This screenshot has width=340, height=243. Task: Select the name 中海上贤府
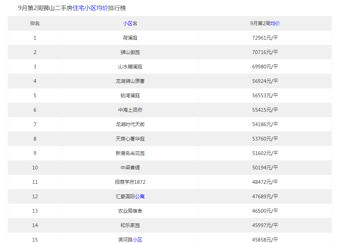(x=130, y=110)
